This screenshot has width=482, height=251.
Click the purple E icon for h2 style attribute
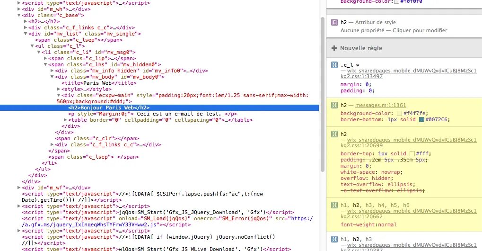tap(334, 22)
